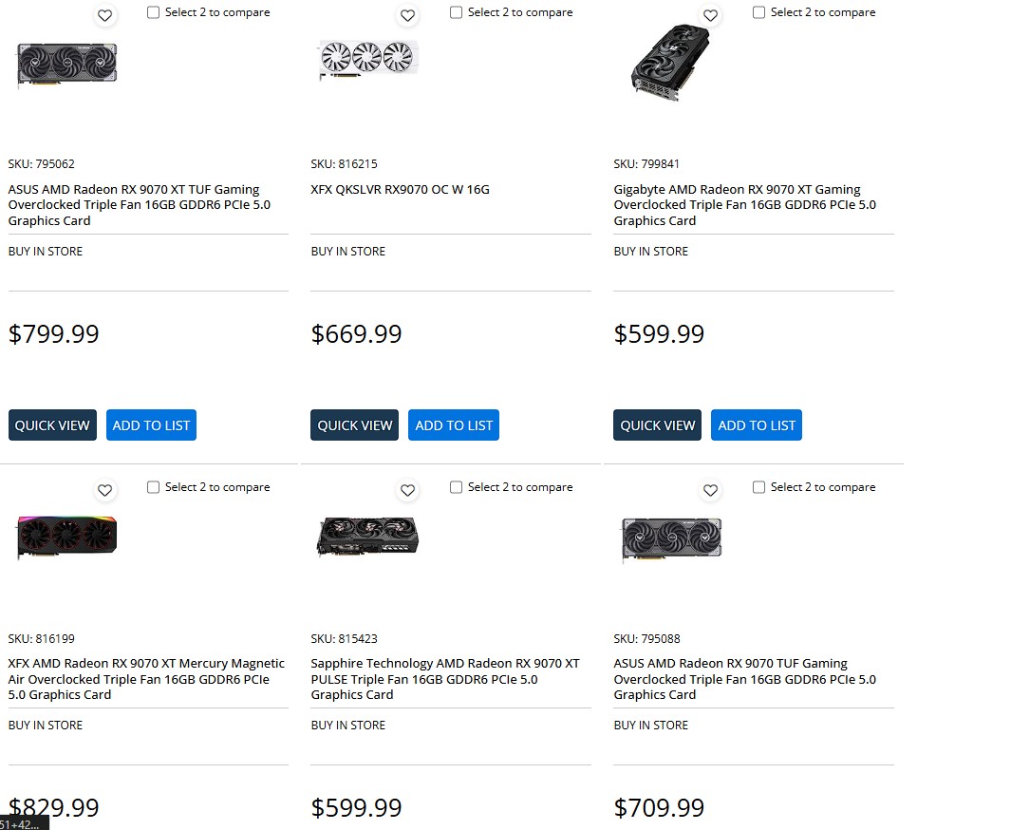
Task: Click the white XFX QKSLVR card thumbnail
Action: pyautogui.click(x=367, y=60)
